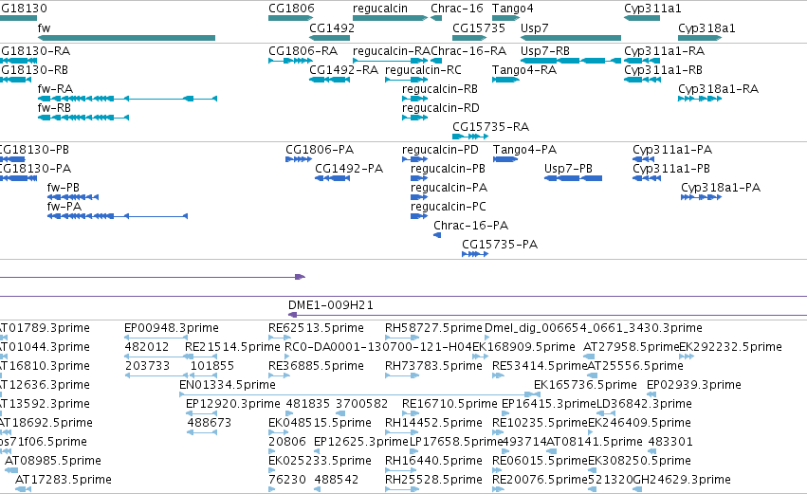Click the fw-RA transcript exon glyph
The height and width of the screenshot is (494, 807).
coord(128,99)
